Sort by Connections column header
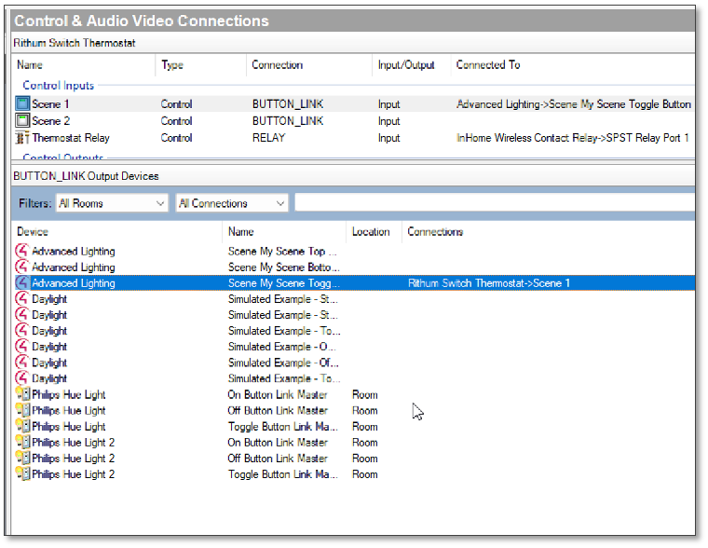This screenshot has height=548, width=708. [435, 232]
